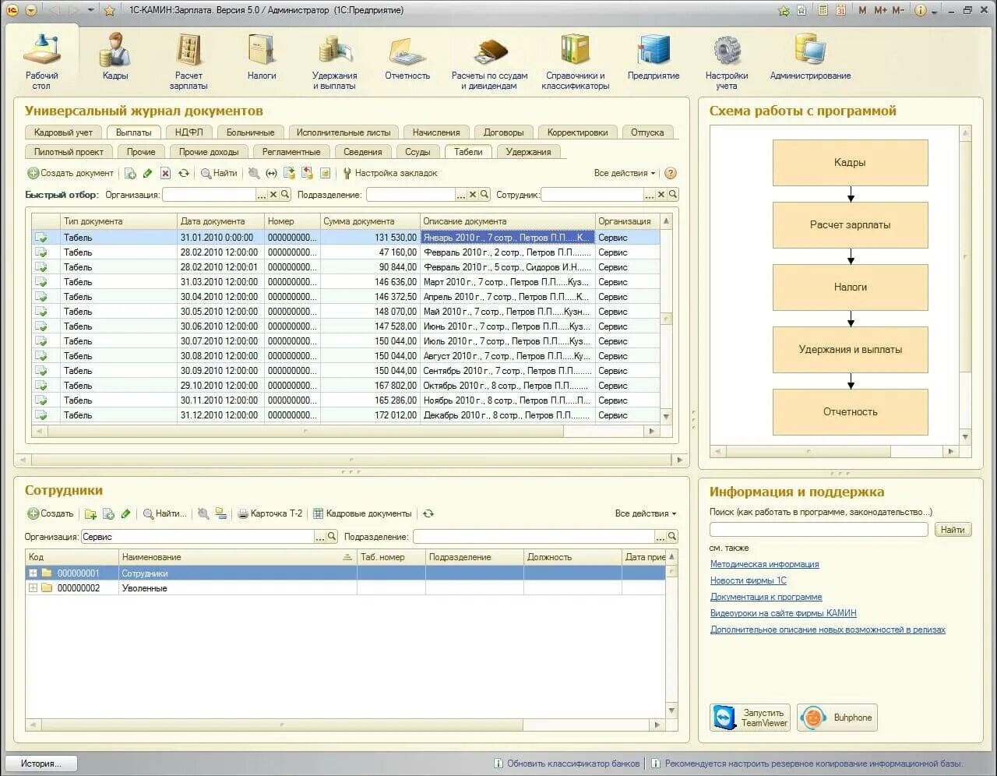Copy selected document in journal toolbar

click(x=130, y=173)
